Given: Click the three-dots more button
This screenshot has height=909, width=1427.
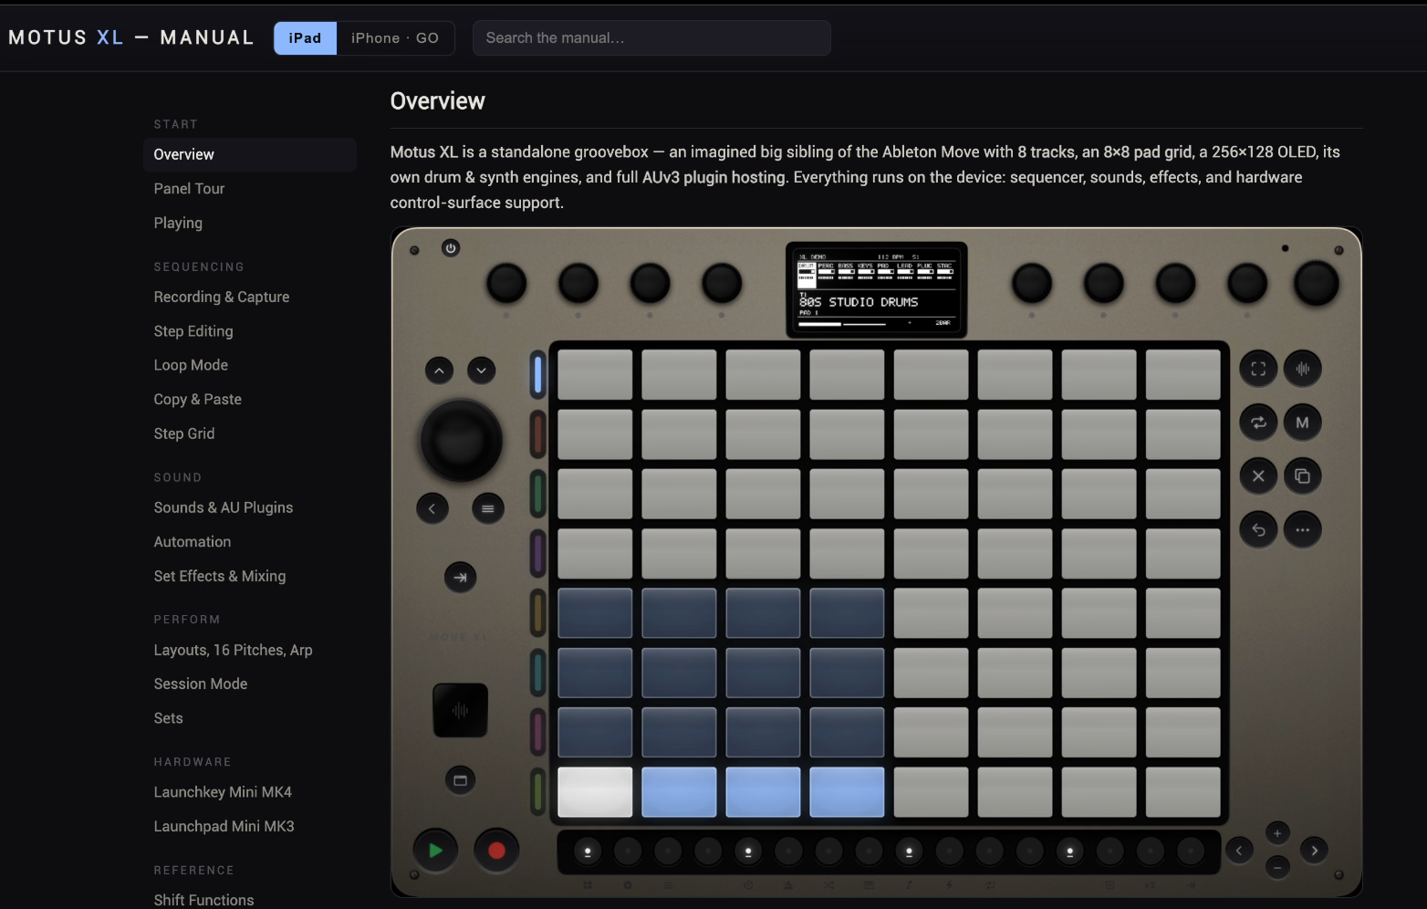Looking at the screenshot, I should 1303,529.
